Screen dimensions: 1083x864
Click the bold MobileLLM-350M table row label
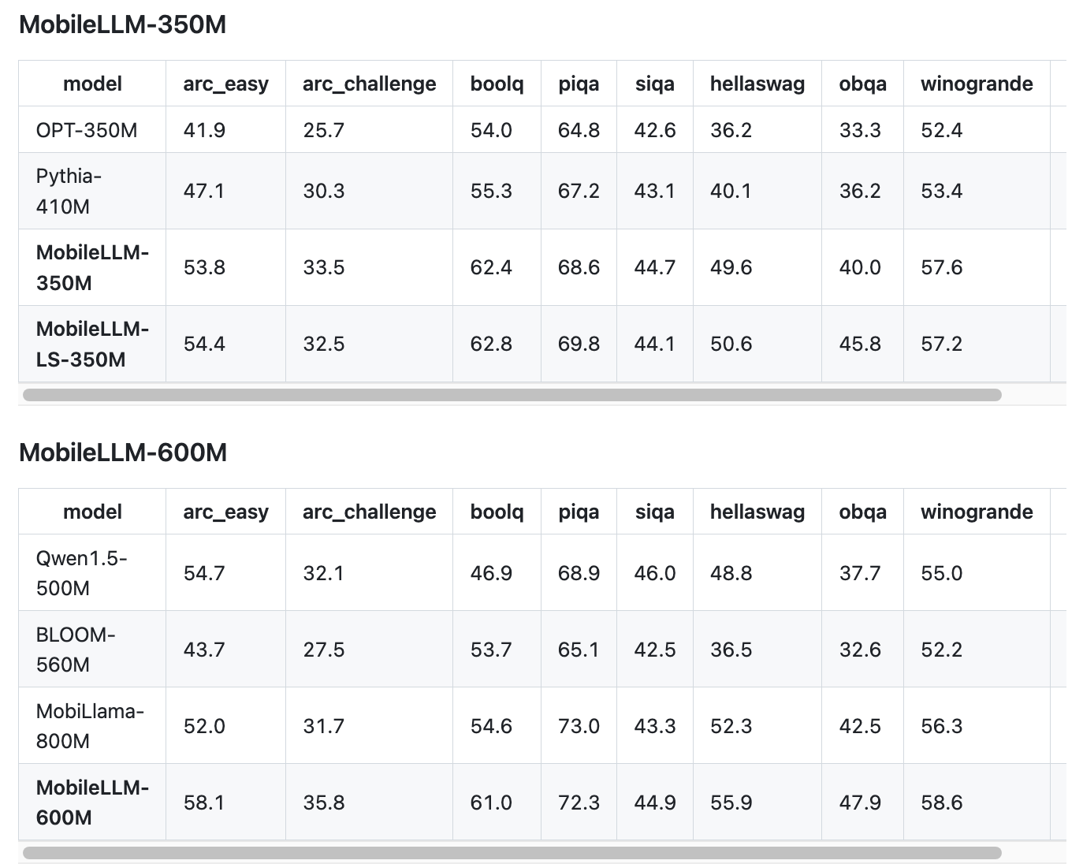click(x=92, y=267)
